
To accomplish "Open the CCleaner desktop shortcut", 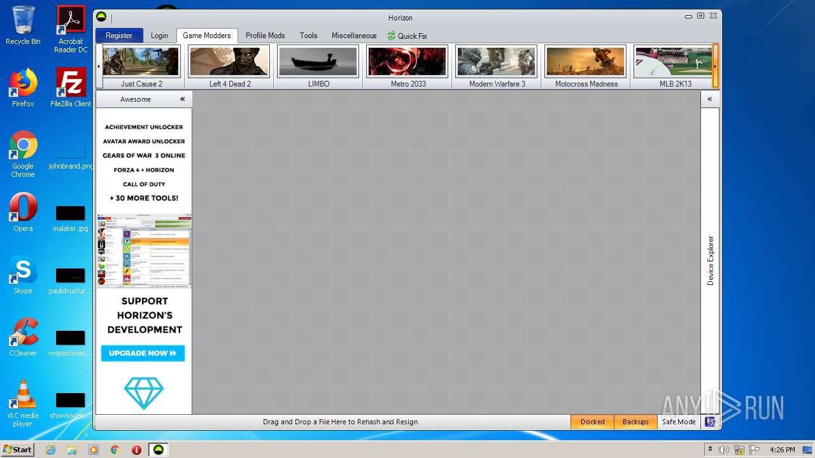I will [x=23, y=337].
